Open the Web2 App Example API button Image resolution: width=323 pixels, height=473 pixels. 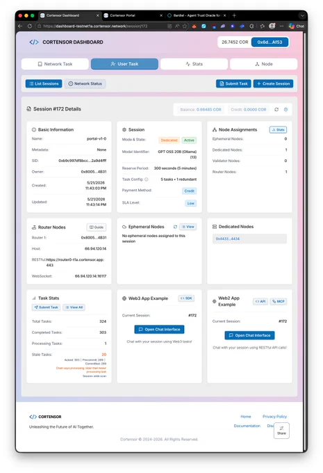(x=260, y=301)
